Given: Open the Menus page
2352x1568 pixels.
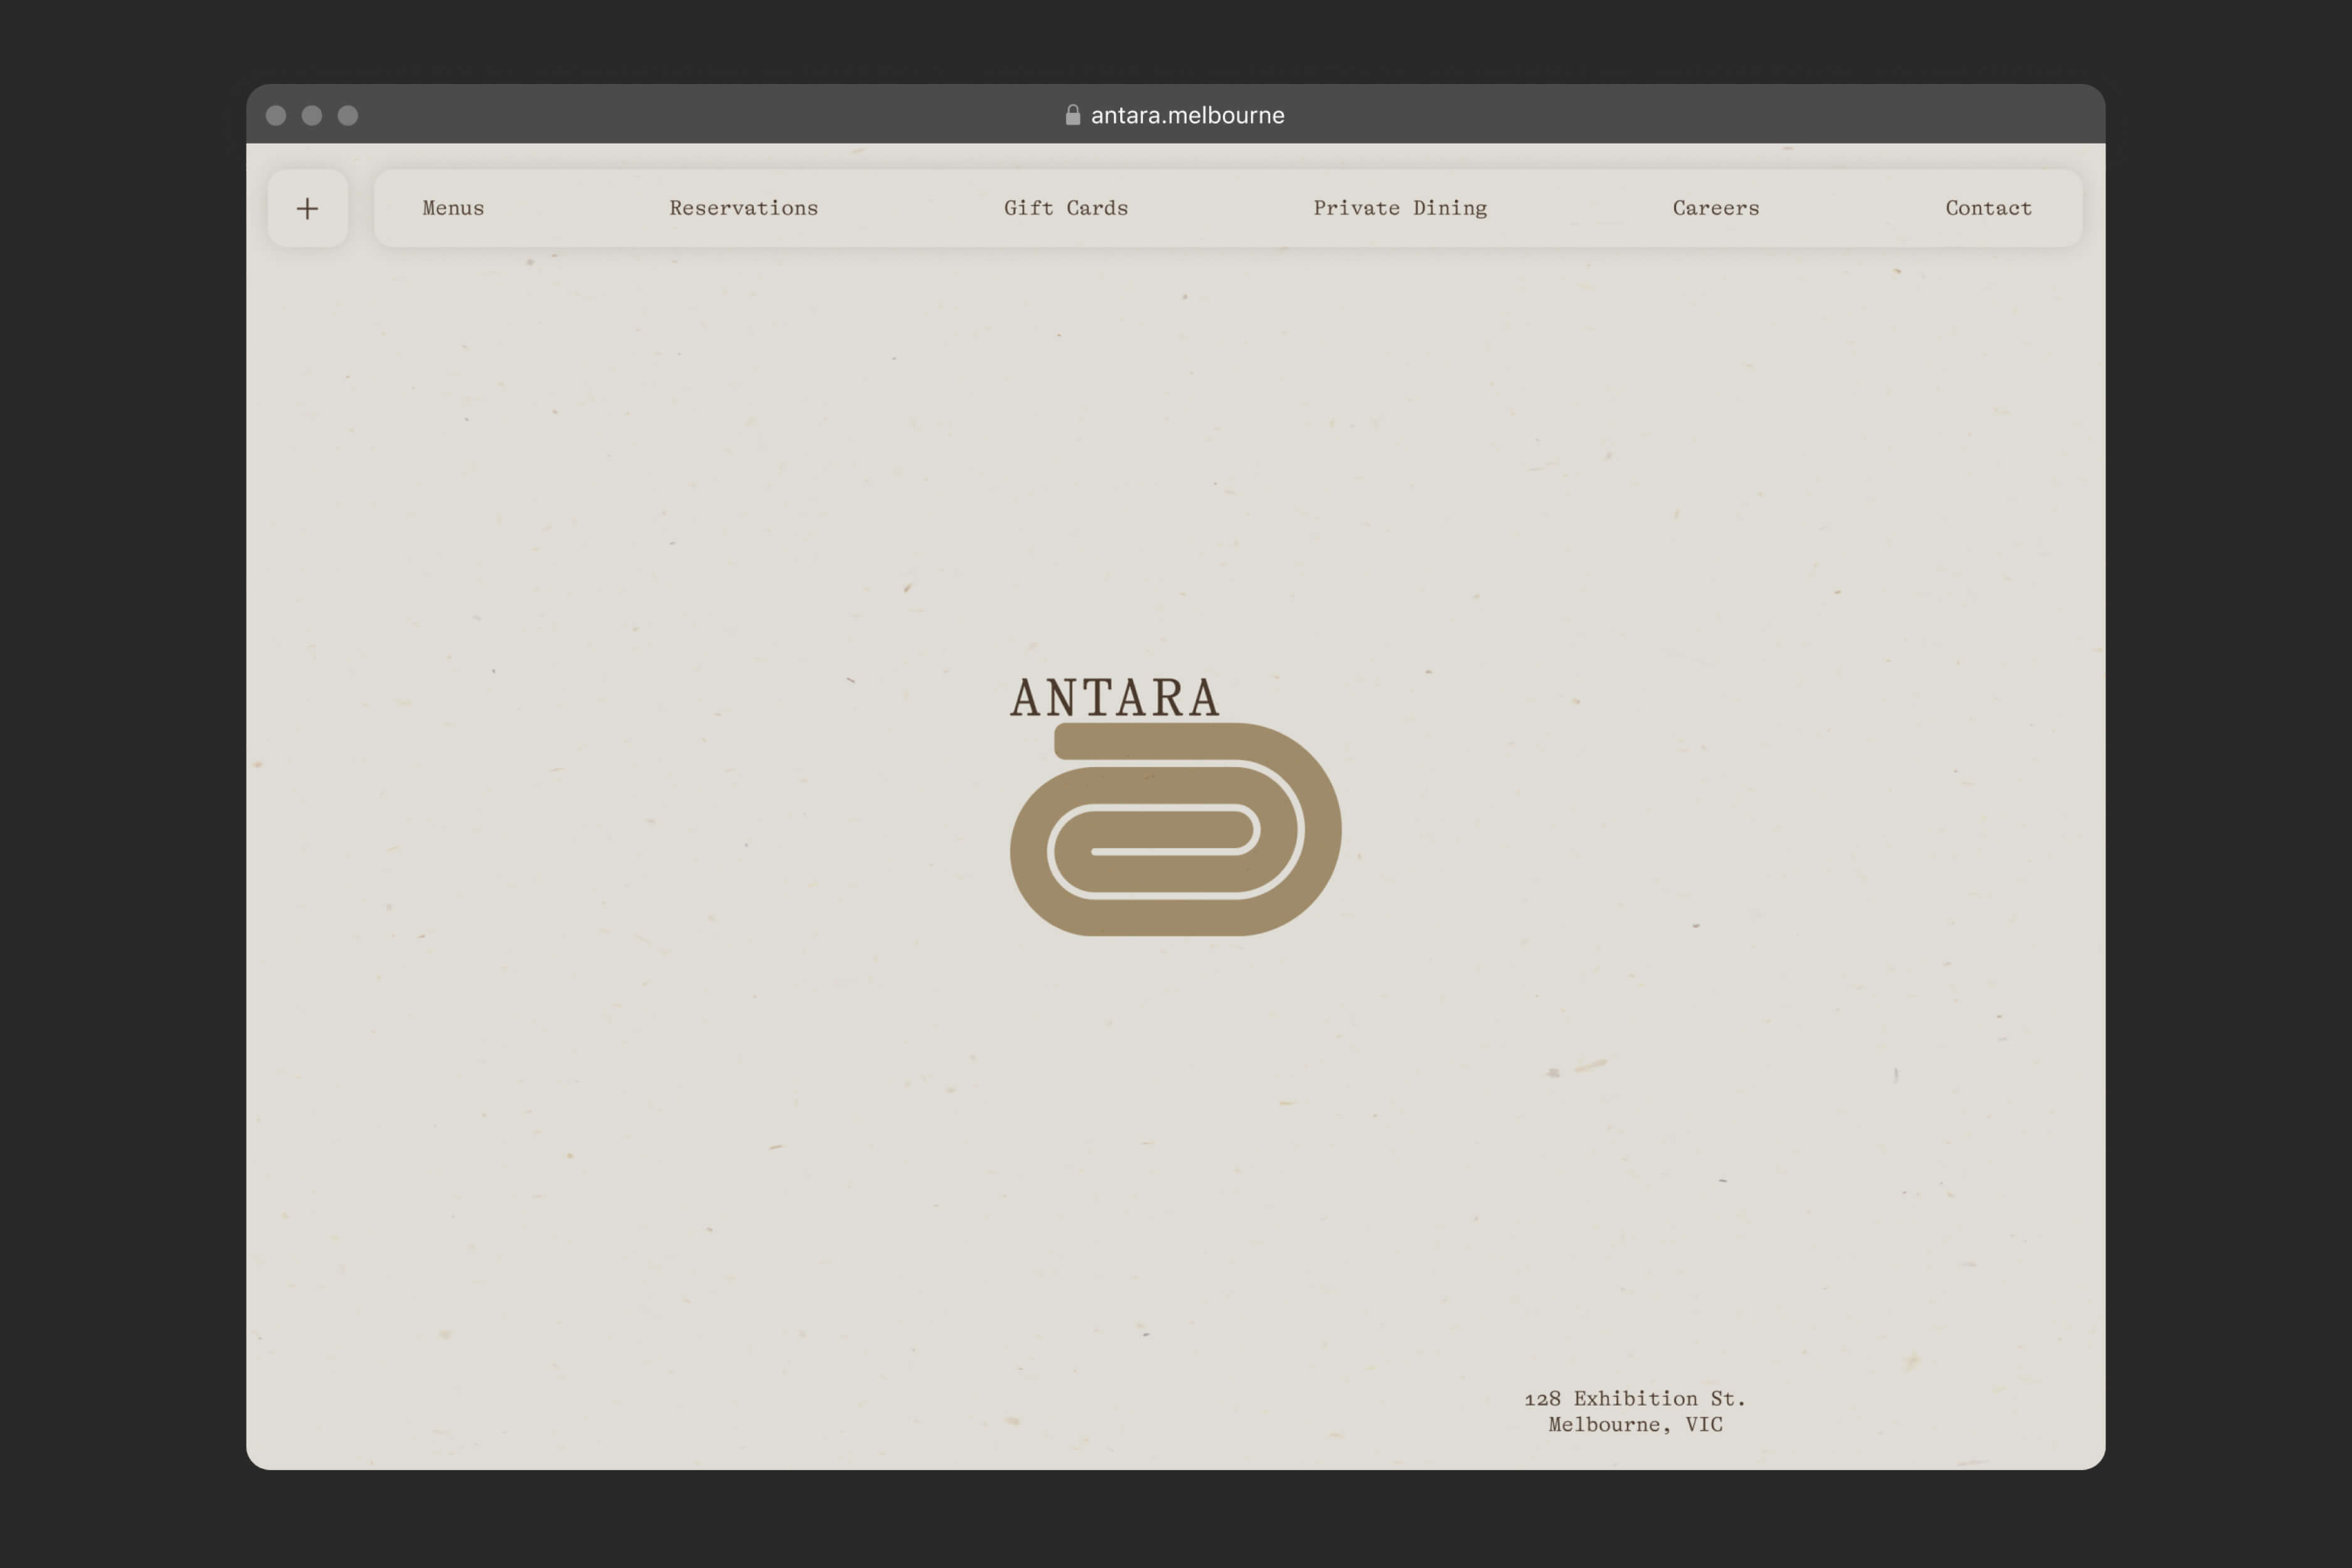Looking at the screenshot, I should coord(453,208).
